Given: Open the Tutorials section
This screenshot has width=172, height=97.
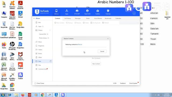Looking at the screenshot, I should pos(108,12).
